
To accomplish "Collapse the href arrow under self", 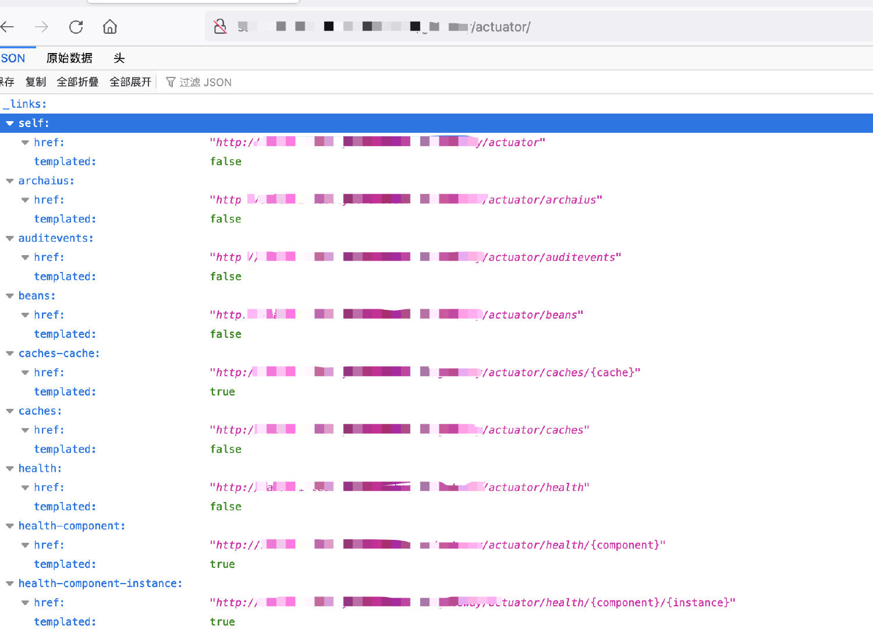I will (x=25, y=143).
